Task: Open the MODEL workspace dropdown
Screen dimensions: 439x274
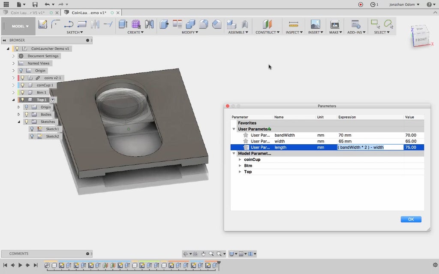Action: point(21,26)
